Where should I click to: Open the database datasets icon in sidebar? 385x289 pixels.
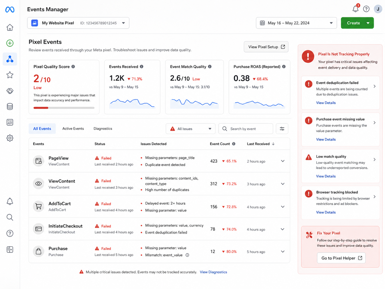pos(10,106)
